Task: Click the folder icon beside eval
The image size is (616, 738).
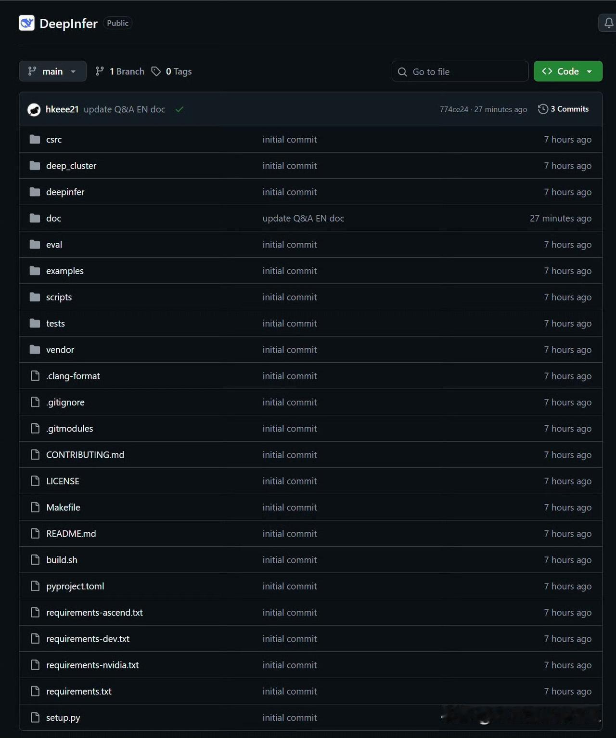Action: pyautogui.click(x=35, y=245)
